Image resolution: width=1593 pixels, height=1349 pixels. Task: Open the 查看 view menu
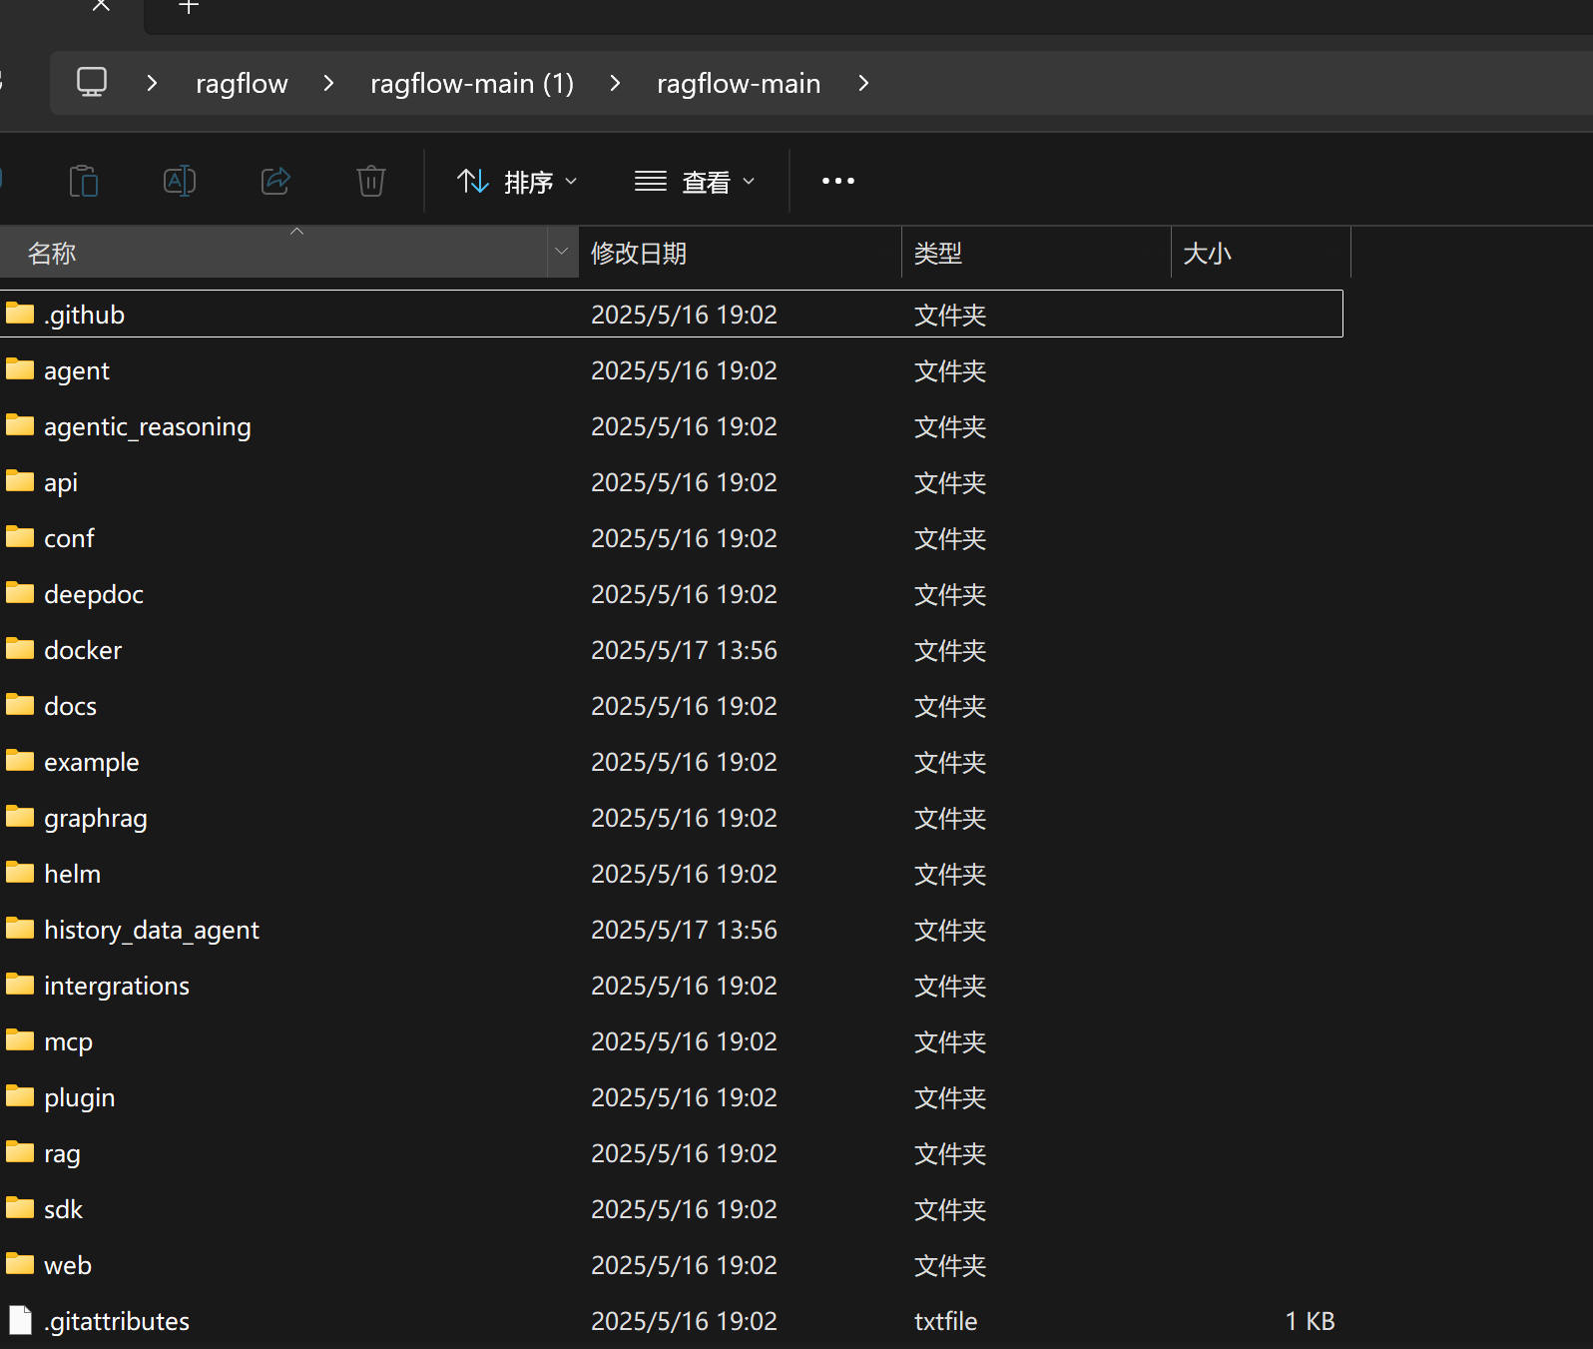tap(695, 182)
